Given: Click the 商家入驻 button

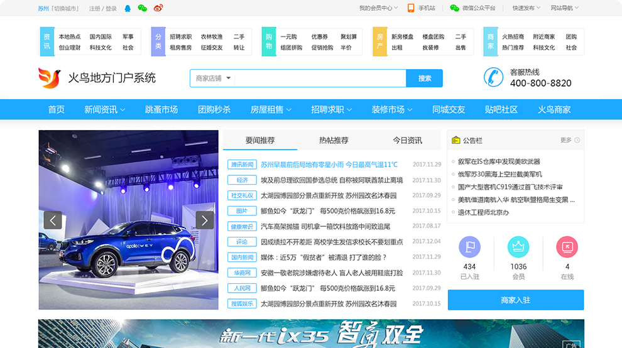Looking at the screenshot, I should click(516, 300).
